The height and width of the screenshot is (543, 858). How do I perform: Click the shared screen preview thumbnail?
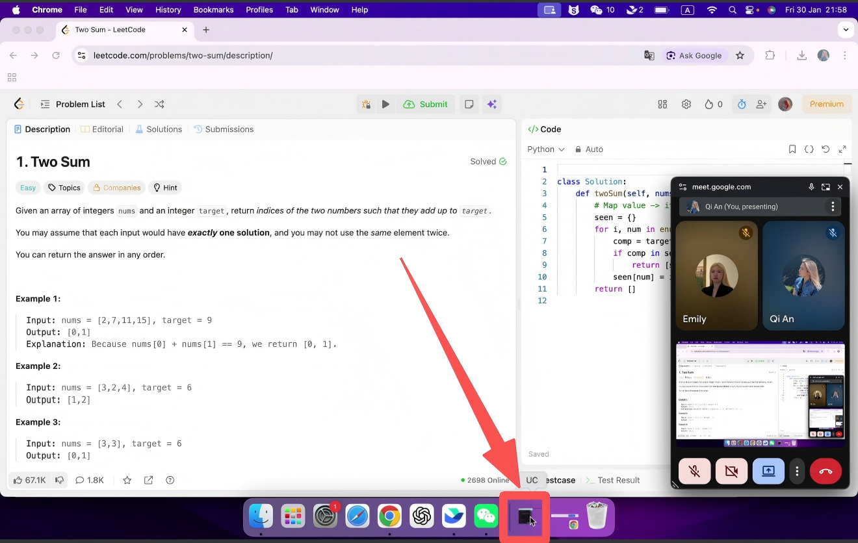[x=760, y=394]
